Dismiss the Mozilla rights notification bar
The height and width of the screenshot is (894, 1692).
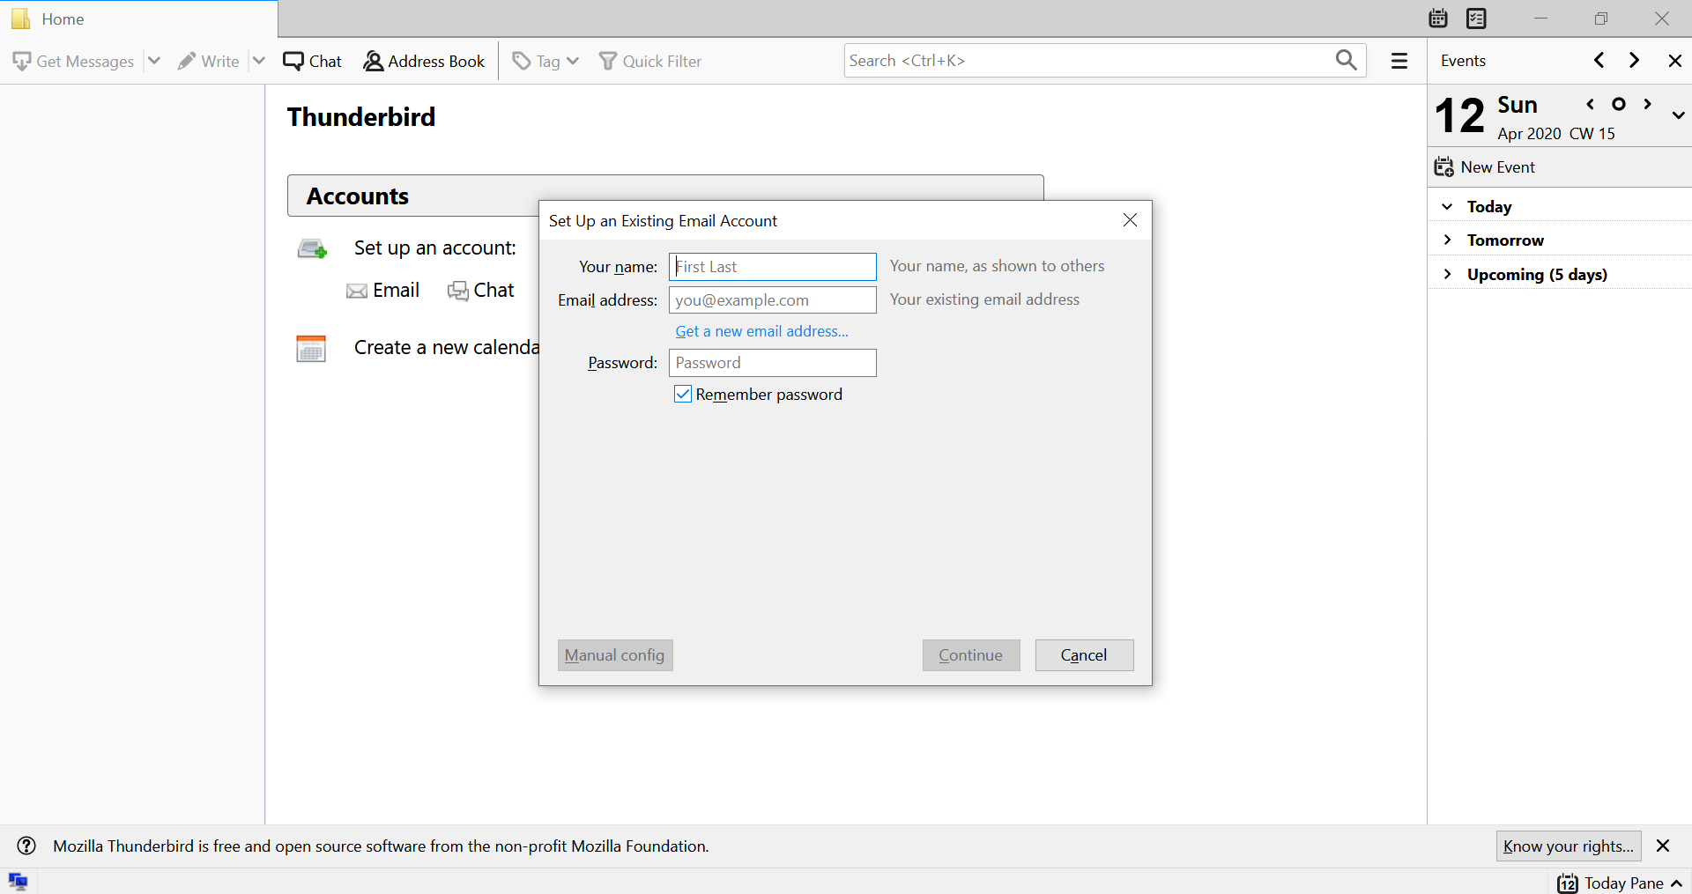point(1663,846)
